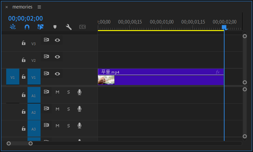Open Caption track options CC icon
This screenshot has width=253, height=152.
click(x=82, y=27)
